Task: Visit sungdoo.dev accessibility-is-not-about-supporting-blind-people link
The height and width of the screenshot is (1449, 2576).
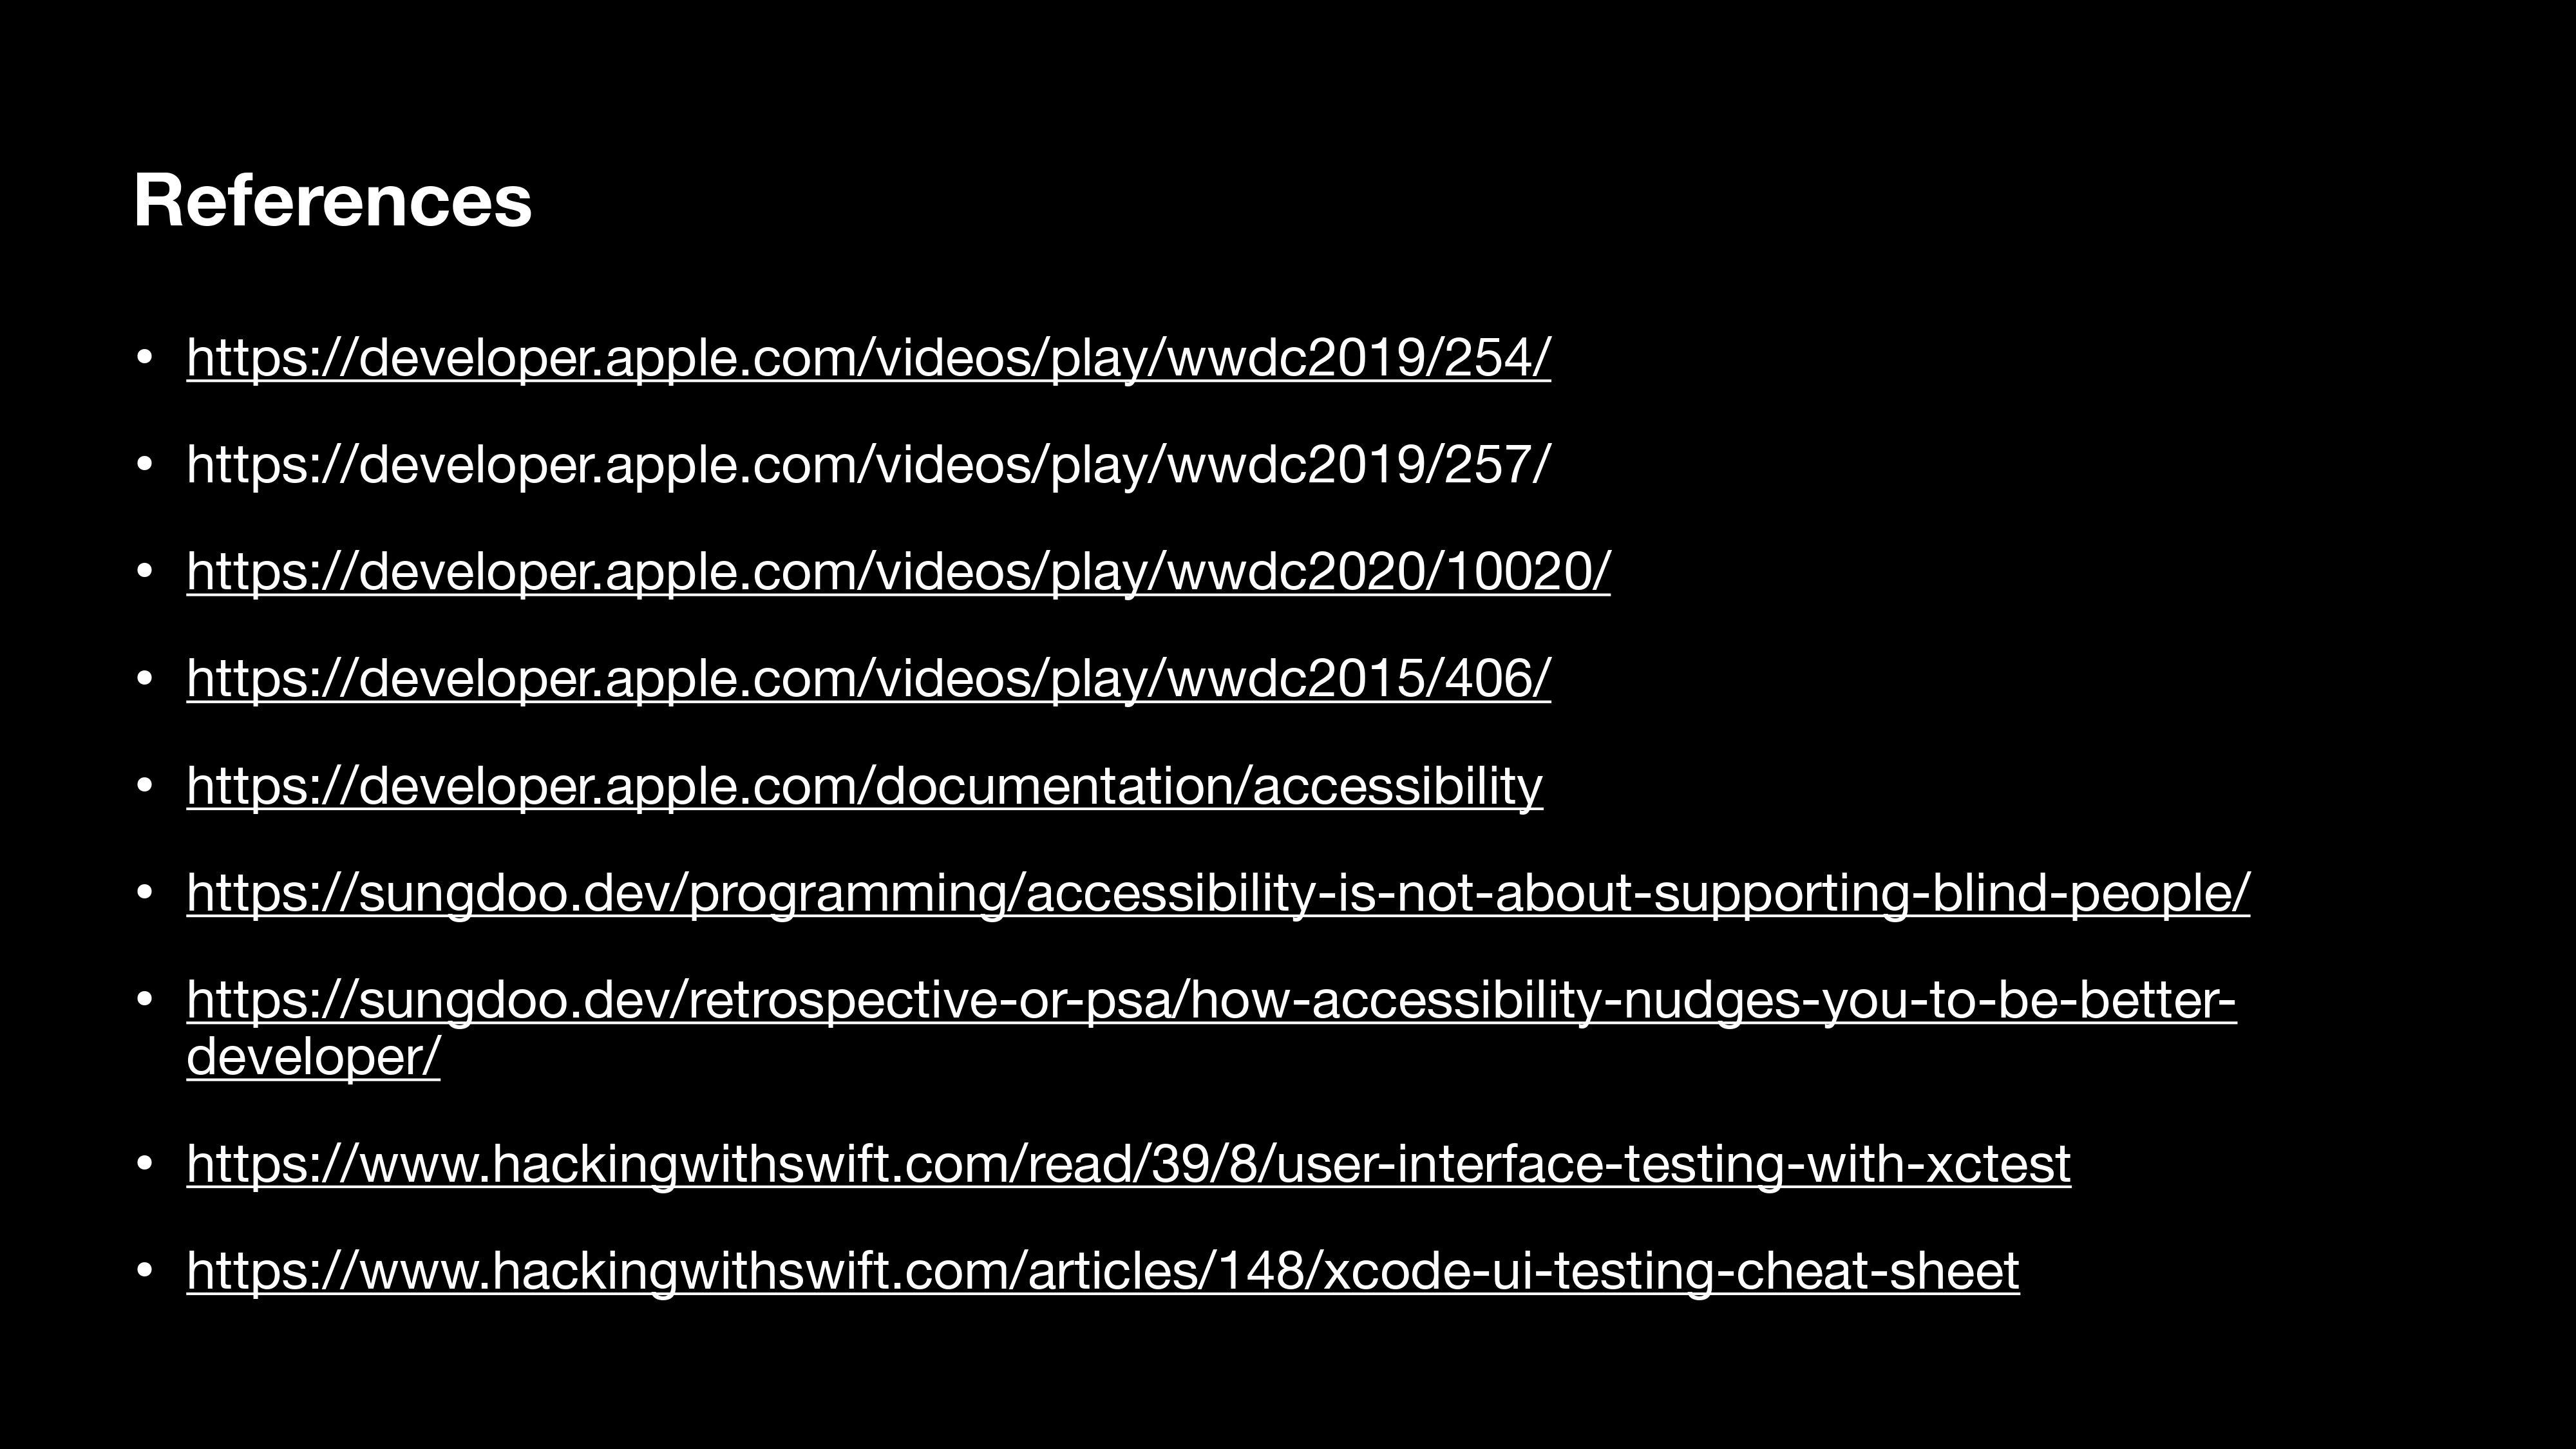Action: [x=1218, y=893]
